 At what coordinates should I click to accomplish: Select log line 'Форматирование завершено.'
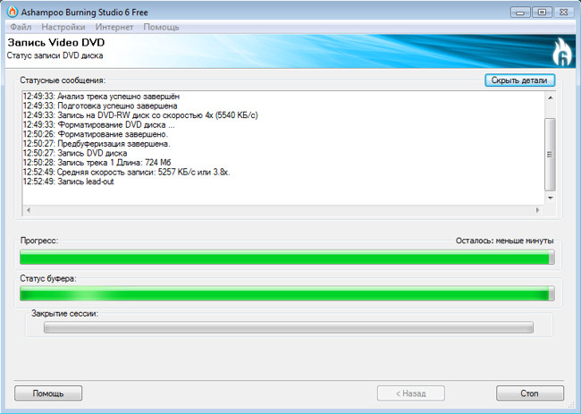tap(96, 134)
